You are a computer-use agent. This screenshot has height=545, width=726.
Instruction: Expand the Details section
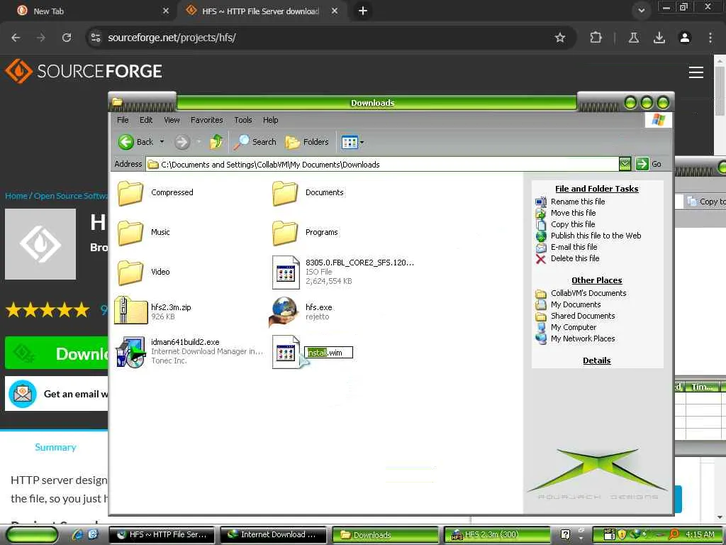click(x=596, y=360)
